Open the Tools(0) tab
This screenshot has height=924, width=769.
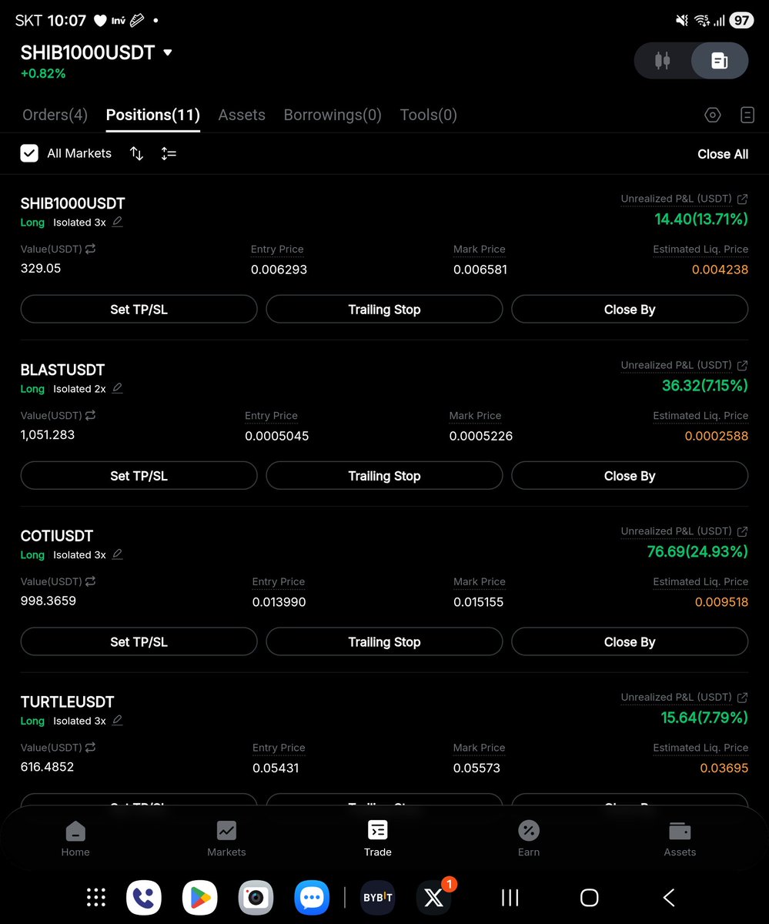coord(429,115)
